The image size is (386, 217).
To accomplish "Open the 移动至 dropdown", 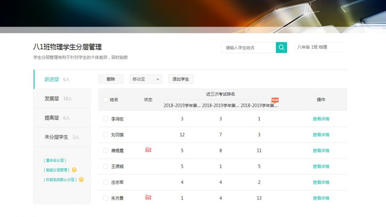I will click(x=146, y=79).
